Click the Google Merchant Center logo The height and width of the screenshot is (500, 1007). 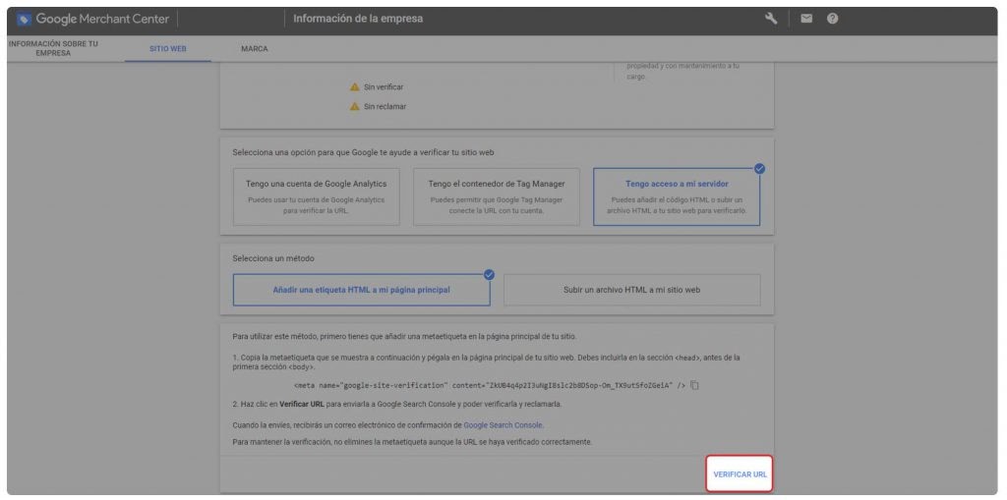(x=93, y=19)
